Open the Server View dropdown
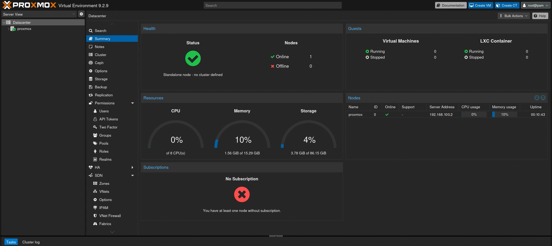The height and width of the screenshot is (246, 552). pos(39,14)
